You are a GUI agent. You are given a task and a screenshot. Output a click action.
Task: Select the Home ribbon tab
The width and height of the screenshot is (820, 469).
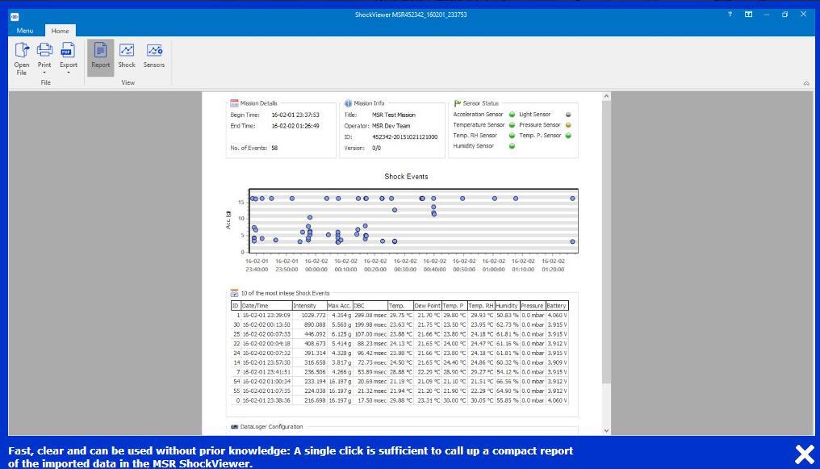(x=61, y=31)
